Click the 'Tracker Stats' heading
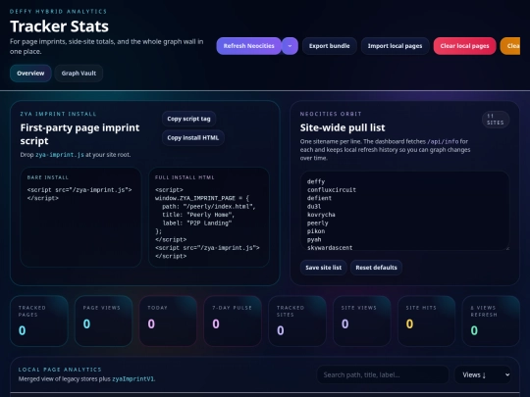Viewport: 530px width, 397px height. [60, 26]
